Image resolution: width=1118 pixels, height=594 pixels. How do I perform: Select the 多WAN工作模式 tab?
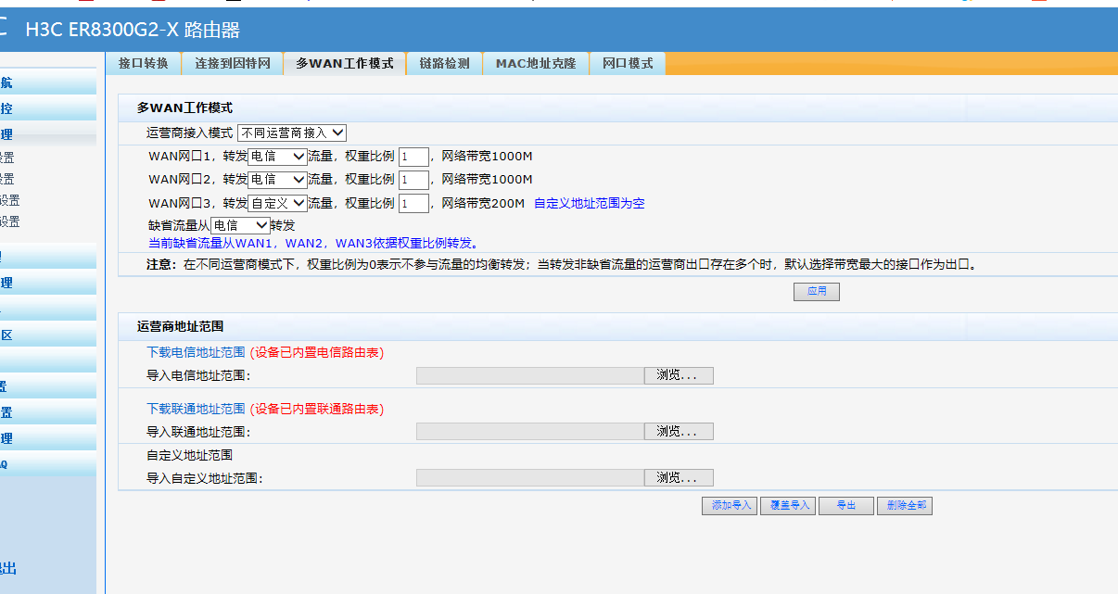(344, 63)
